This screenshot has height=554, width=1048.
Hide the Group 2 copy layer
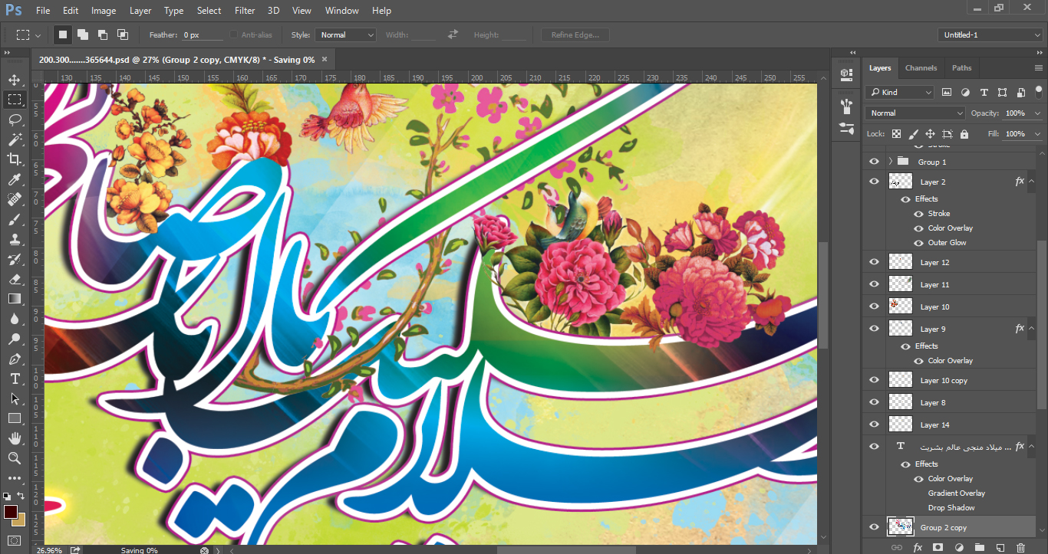874,527
